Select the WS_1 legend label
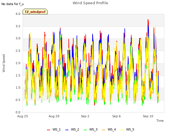 pyautogui.click(x=57, y=129)
